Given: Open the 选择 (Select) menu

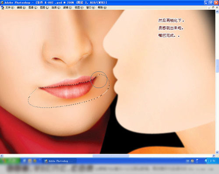Looking at the screenshot, I should point(56,7).
